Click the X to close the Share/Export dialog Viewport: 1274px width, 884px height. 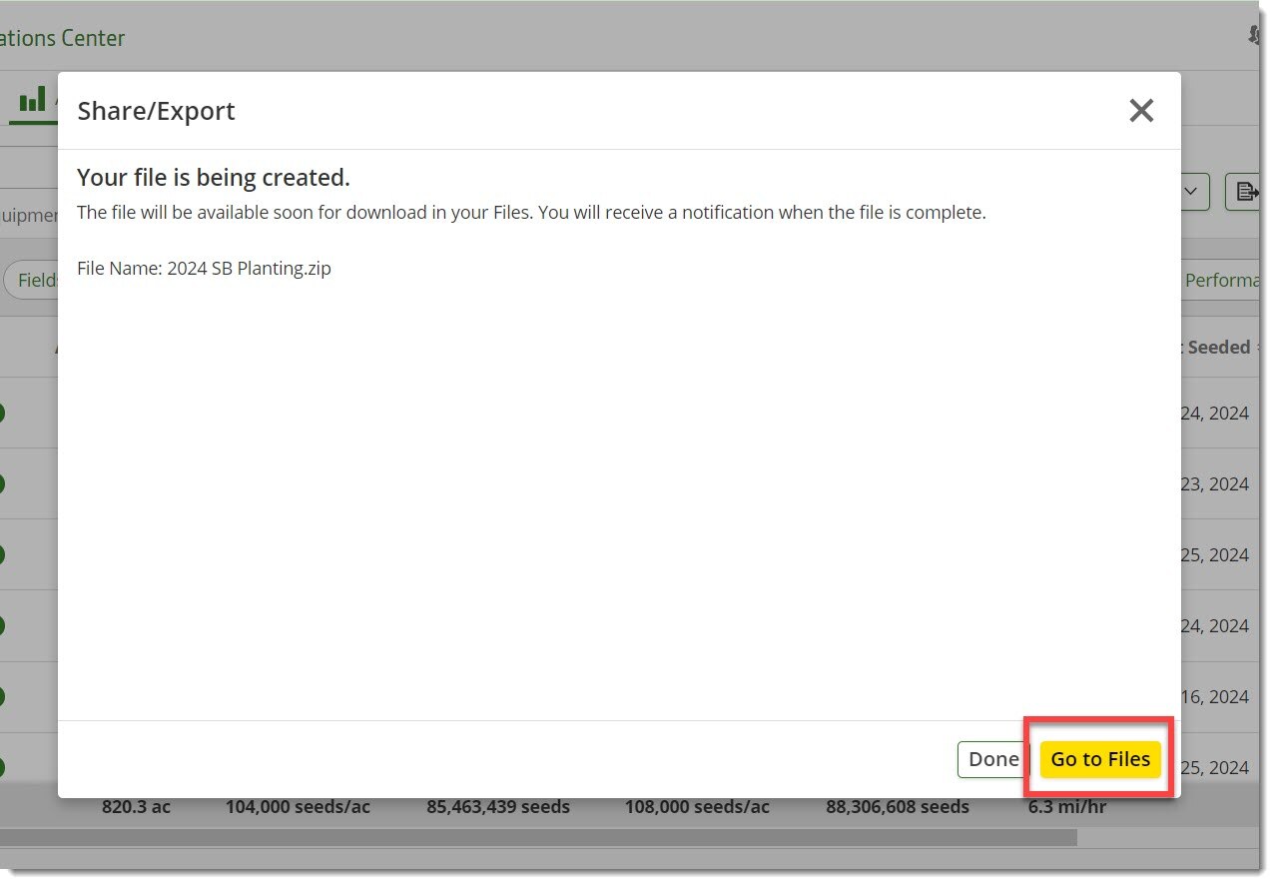coord(1141,111)
